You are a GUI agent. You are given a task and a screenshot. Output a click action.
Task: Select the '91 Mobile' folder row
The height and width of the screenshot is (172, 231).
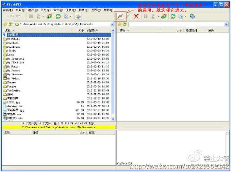pos(57,39)
